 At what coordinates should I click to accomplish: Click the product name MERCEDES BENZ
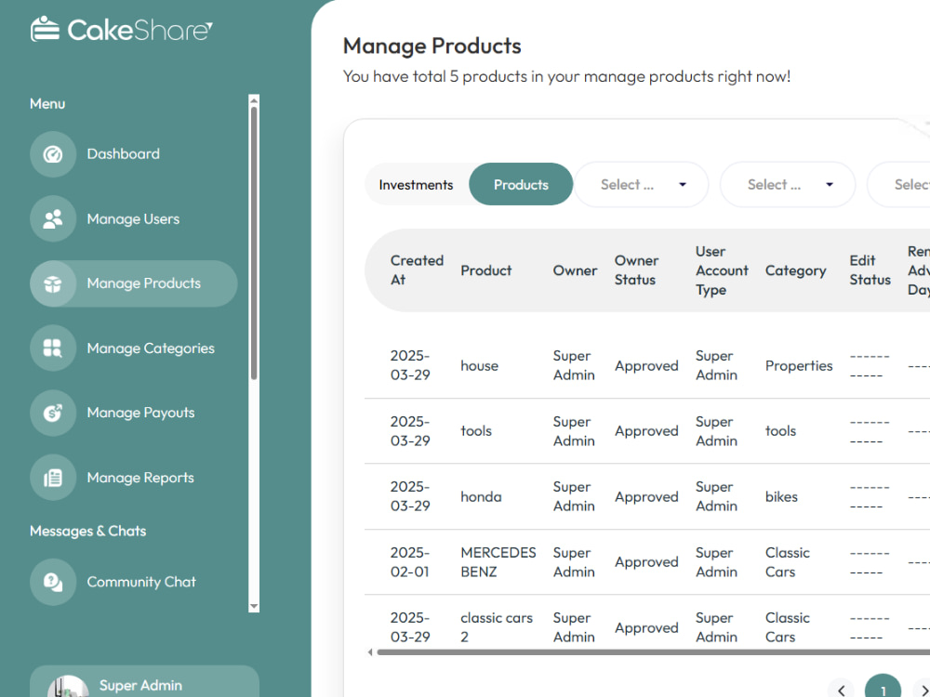498,562
